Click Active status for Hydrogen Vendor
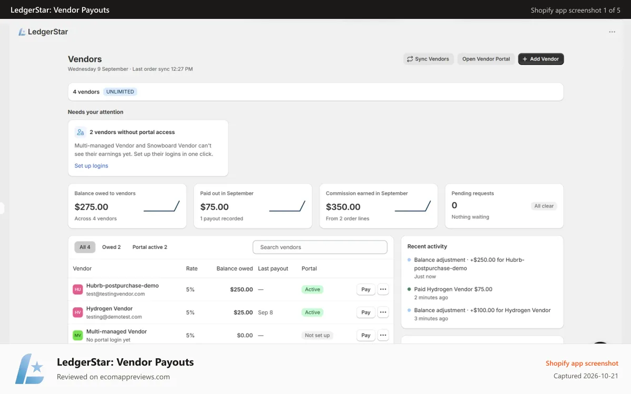The image size is (631, 394). 312,313
